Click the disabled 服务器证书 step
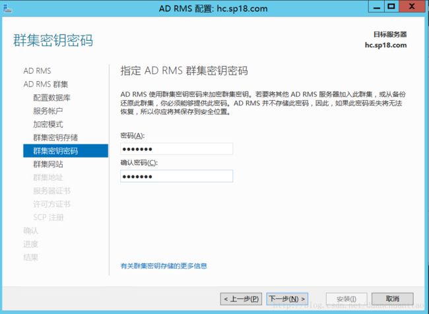The image size is (429, 314). (x=51, y=191)
